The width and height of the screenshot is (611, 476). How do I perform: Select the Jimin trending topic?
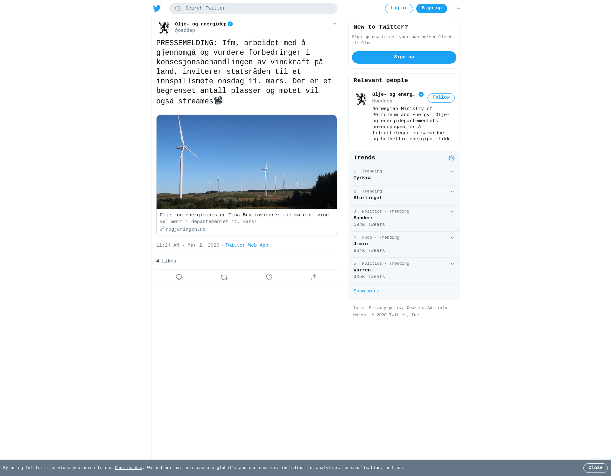[x=404, y=244]
